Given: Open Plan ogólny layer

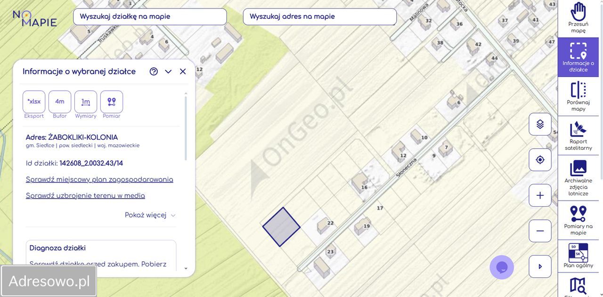Looking at the screenshot, I should point(578,256).
